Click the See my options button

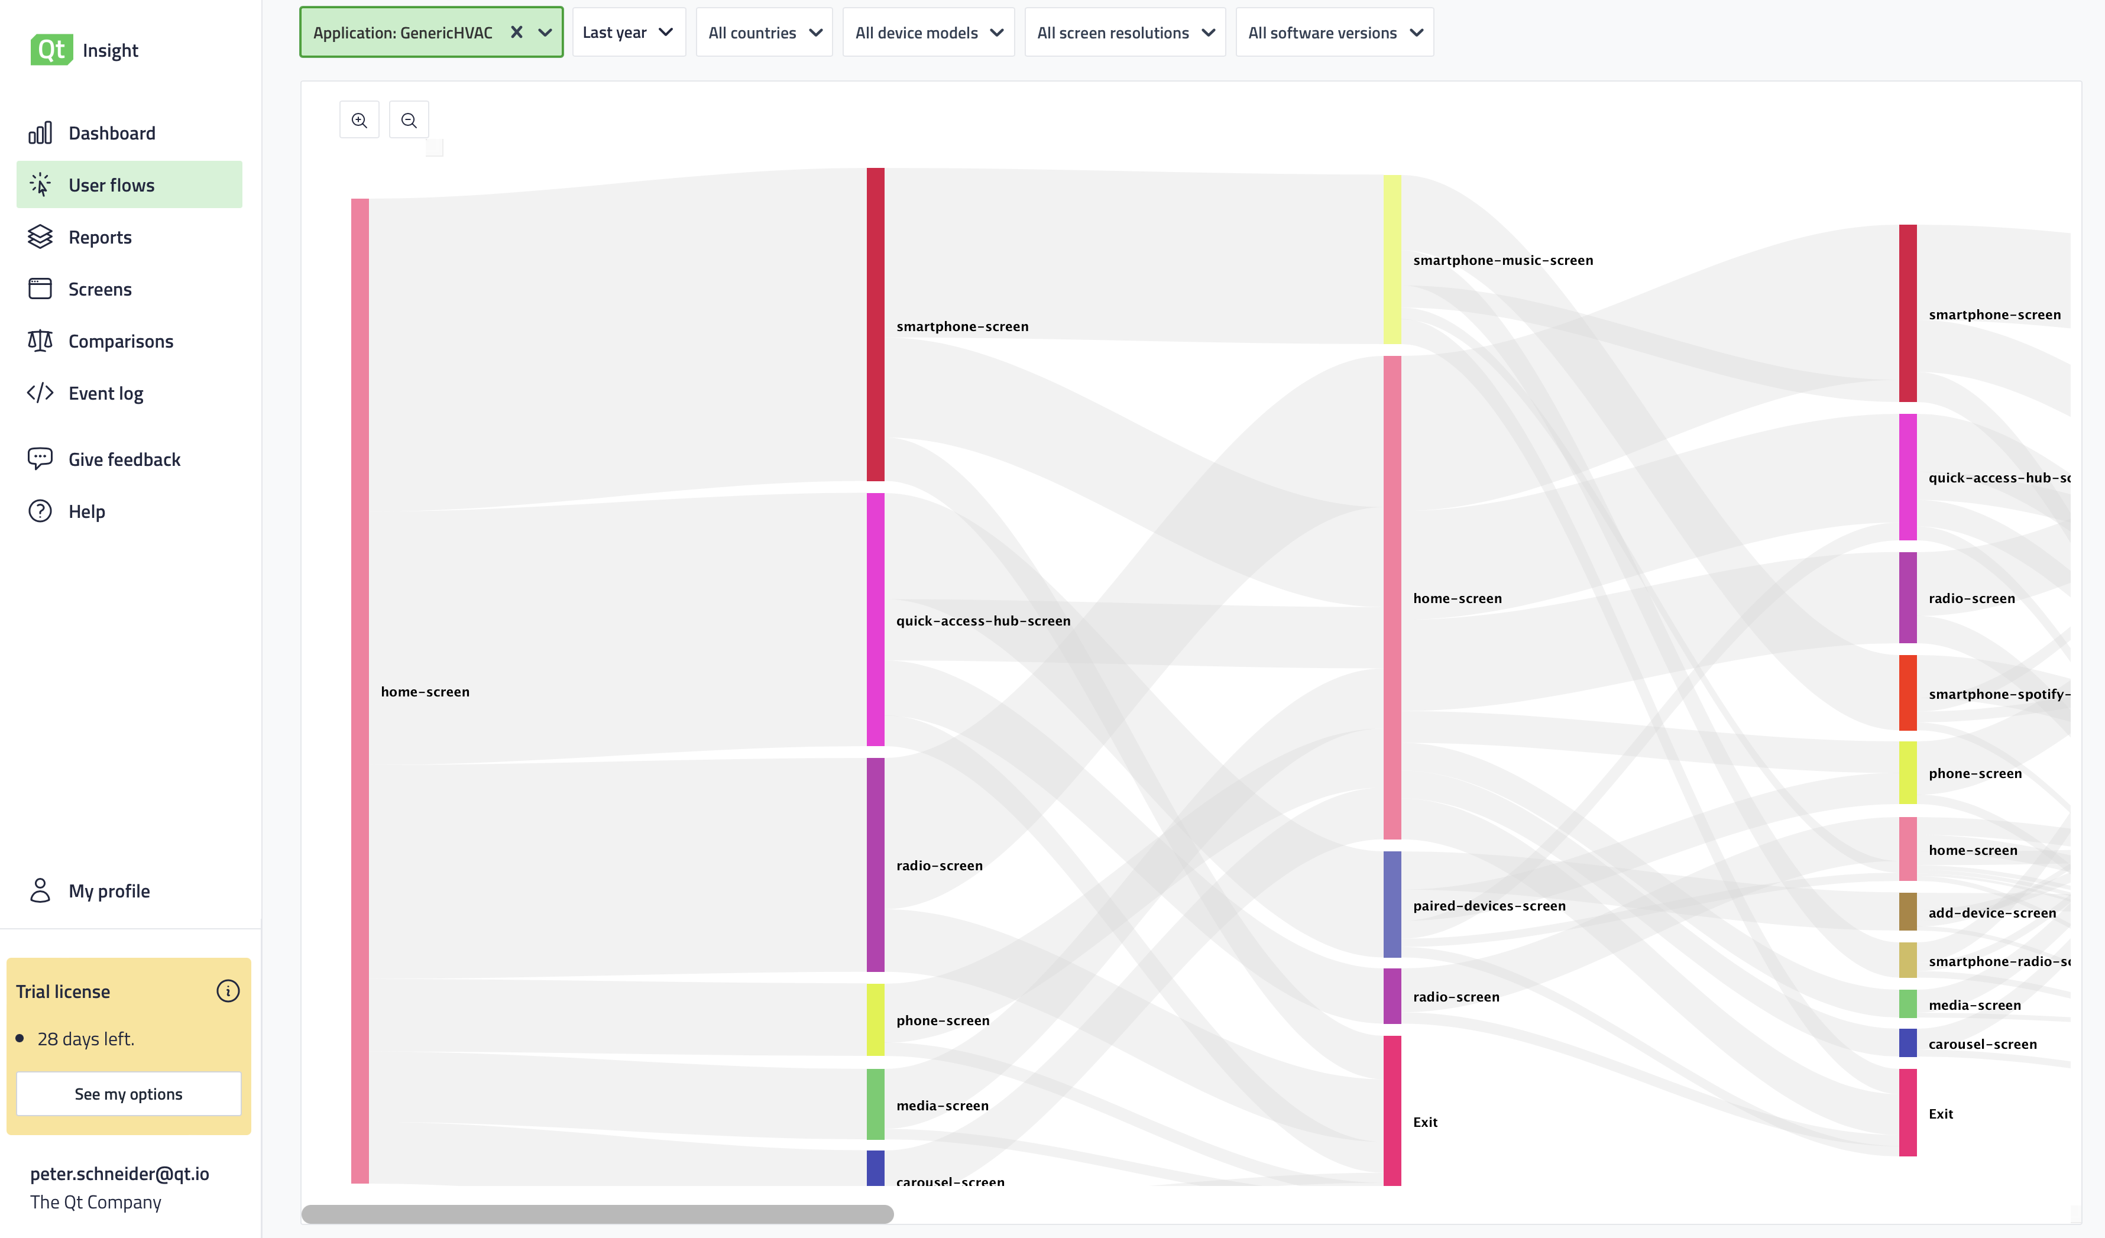[x=129, y=1094]
